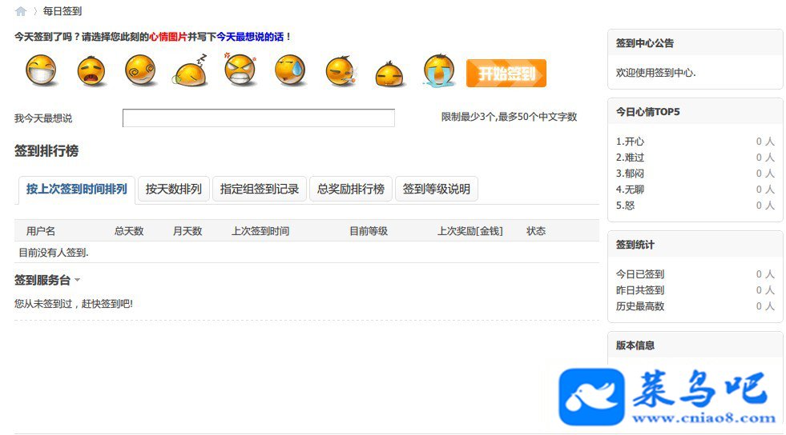Click the 今日已签到 statistic row
This screenshot has width=786, height=435.
pos(695,274)
